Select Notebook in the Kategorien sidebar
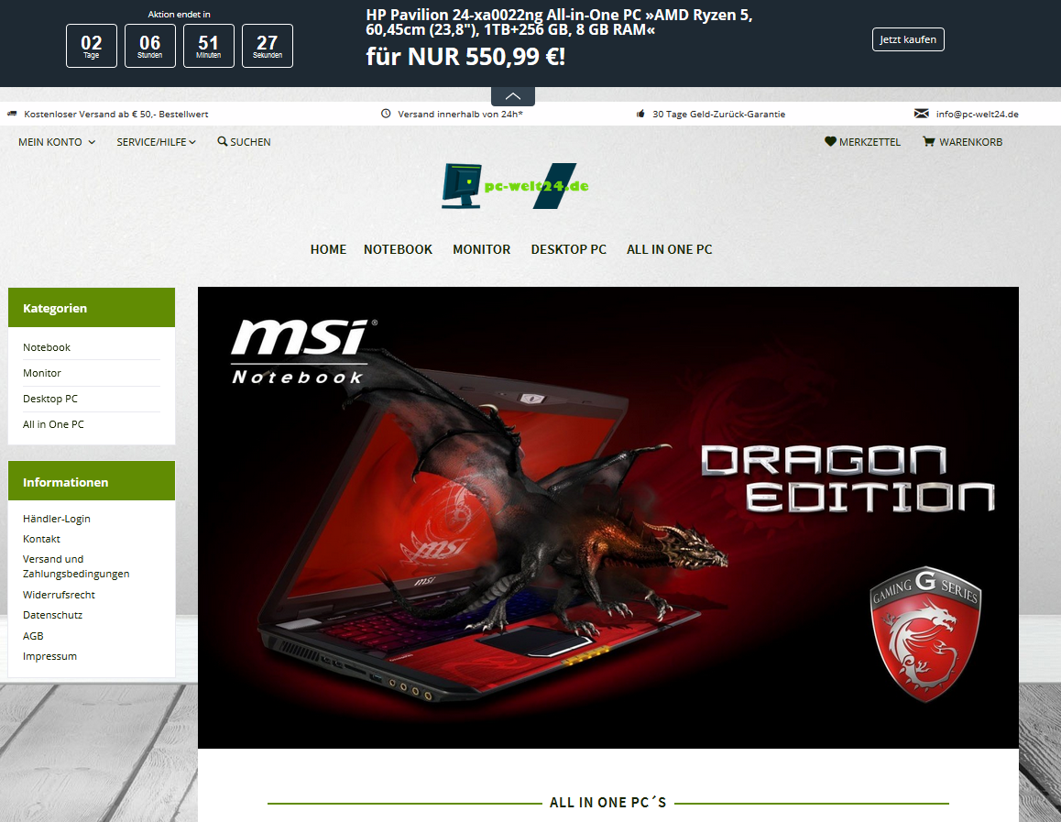1061x822 pixels. 47,347
